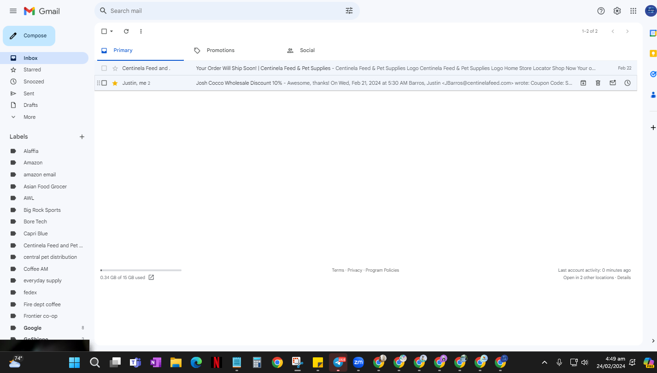Snooze the Justin email
The width and height of the screenshot is (657, 373).
[628, 83]
